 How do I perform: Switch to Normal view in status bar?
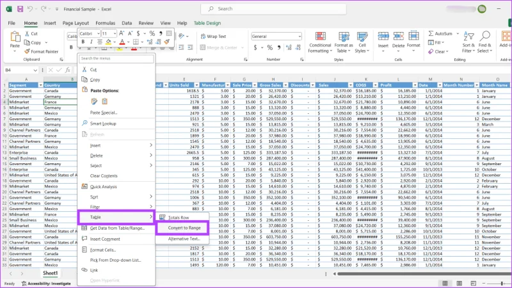(445, 283)
